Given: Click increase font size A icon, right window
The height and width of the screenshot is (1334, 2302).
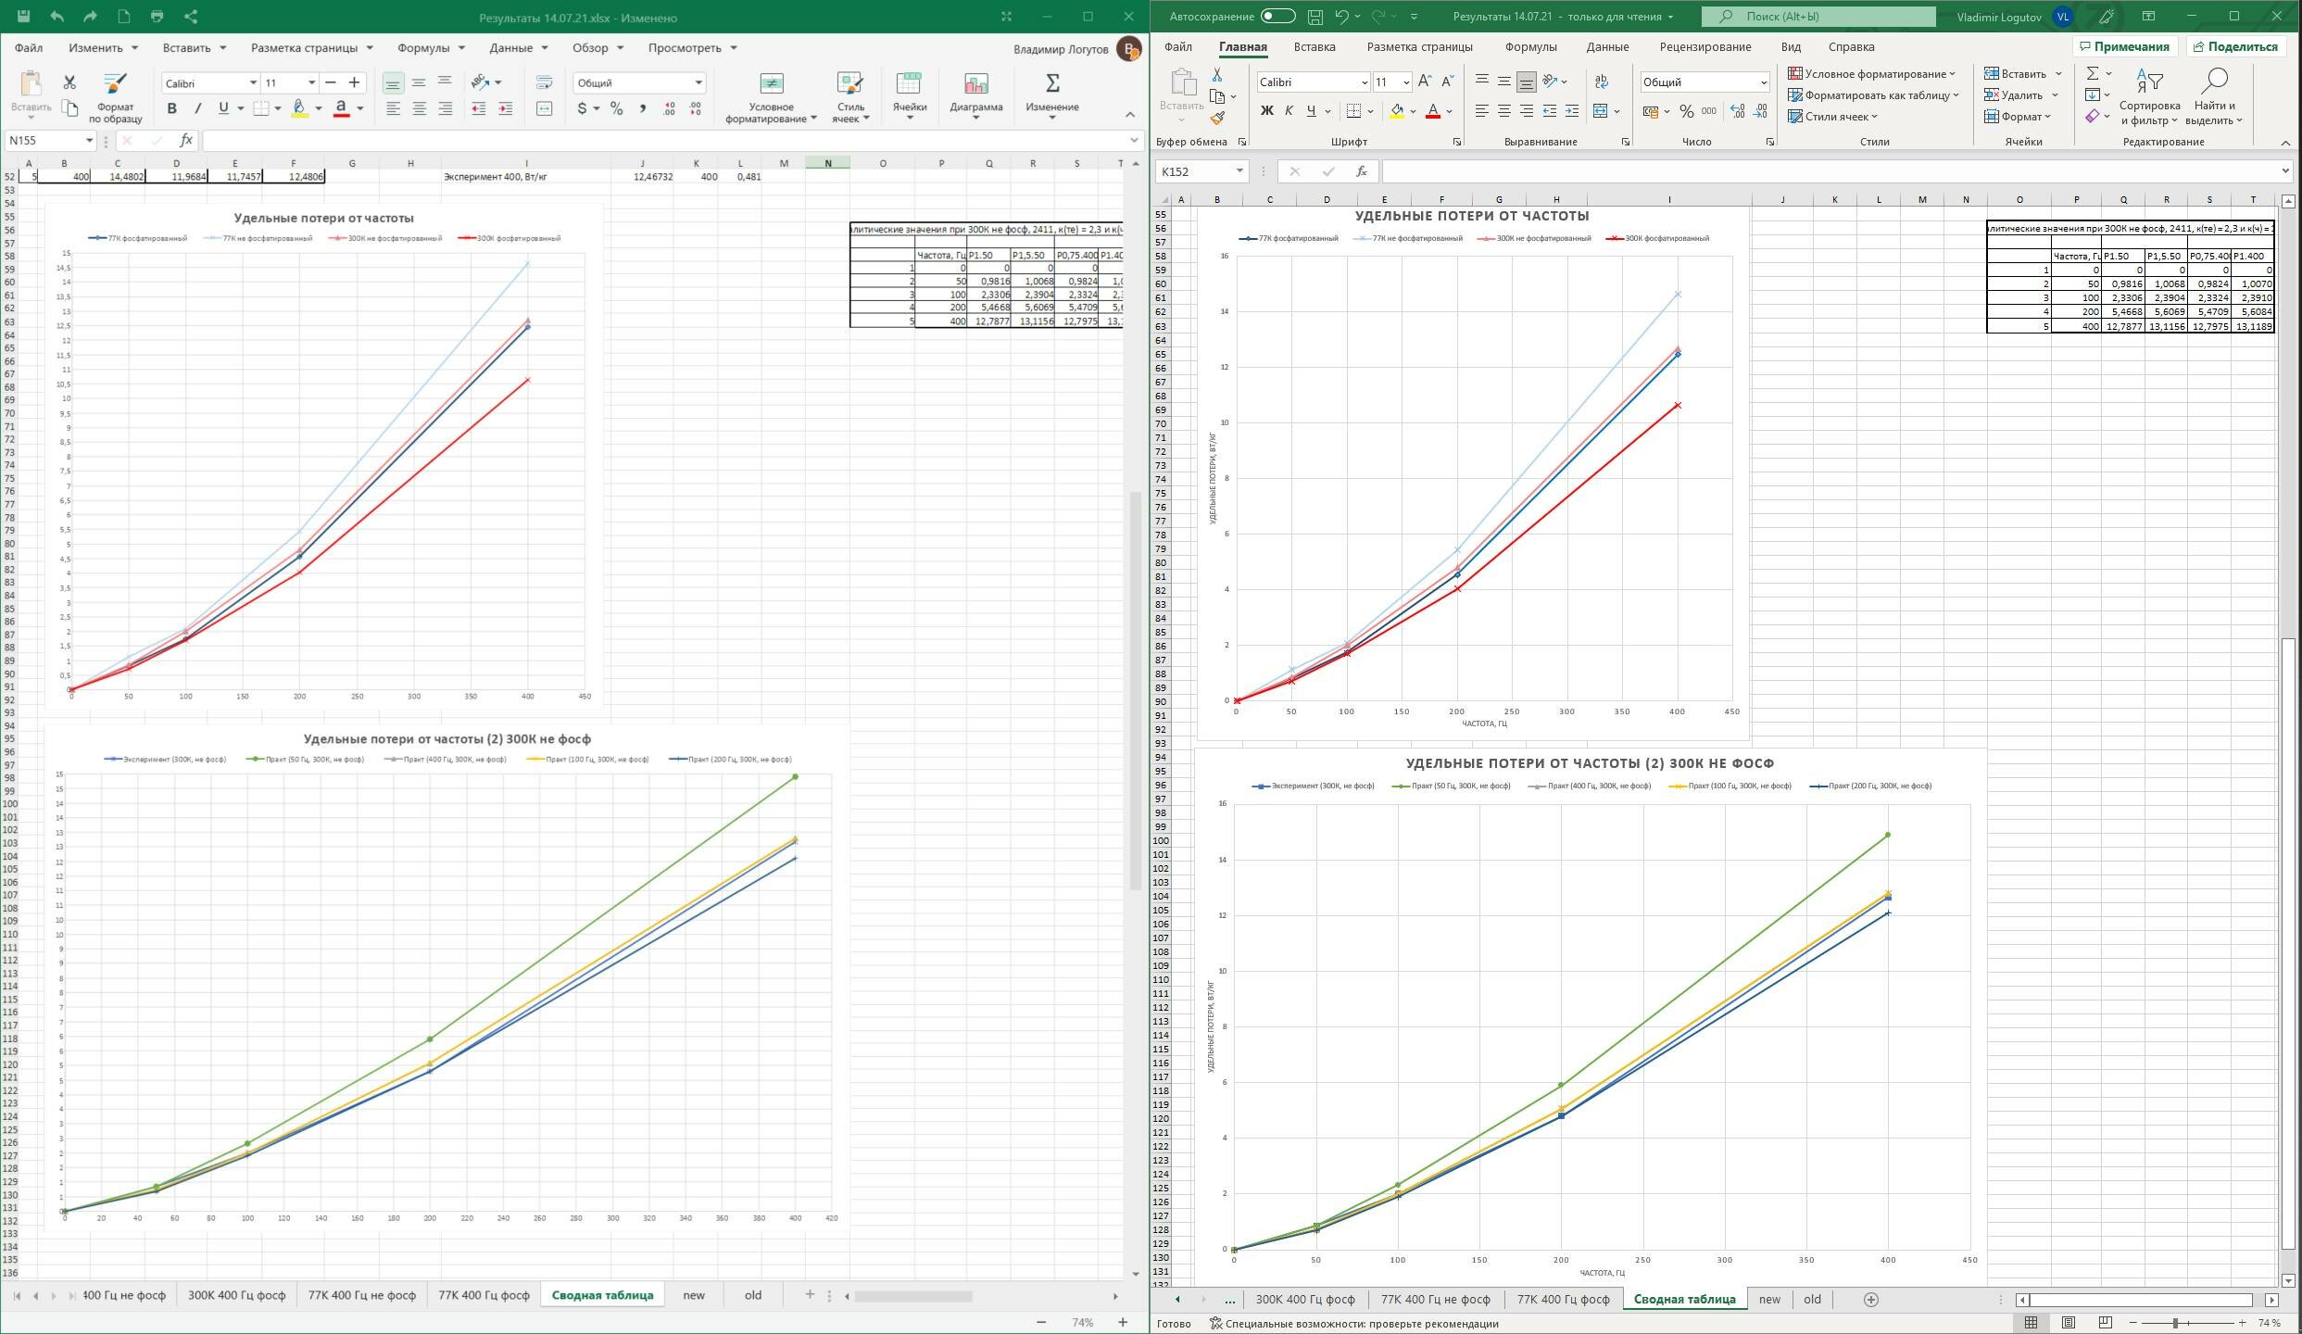Looking at the screenshot, I should click(x=1425, y=82).
